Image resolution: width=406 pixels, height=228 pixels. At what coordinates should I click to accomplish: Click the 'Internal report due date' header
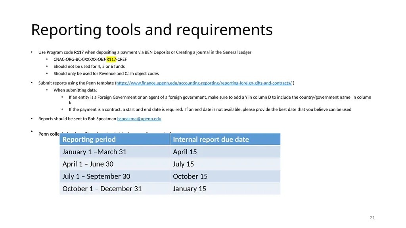[225, 140]
